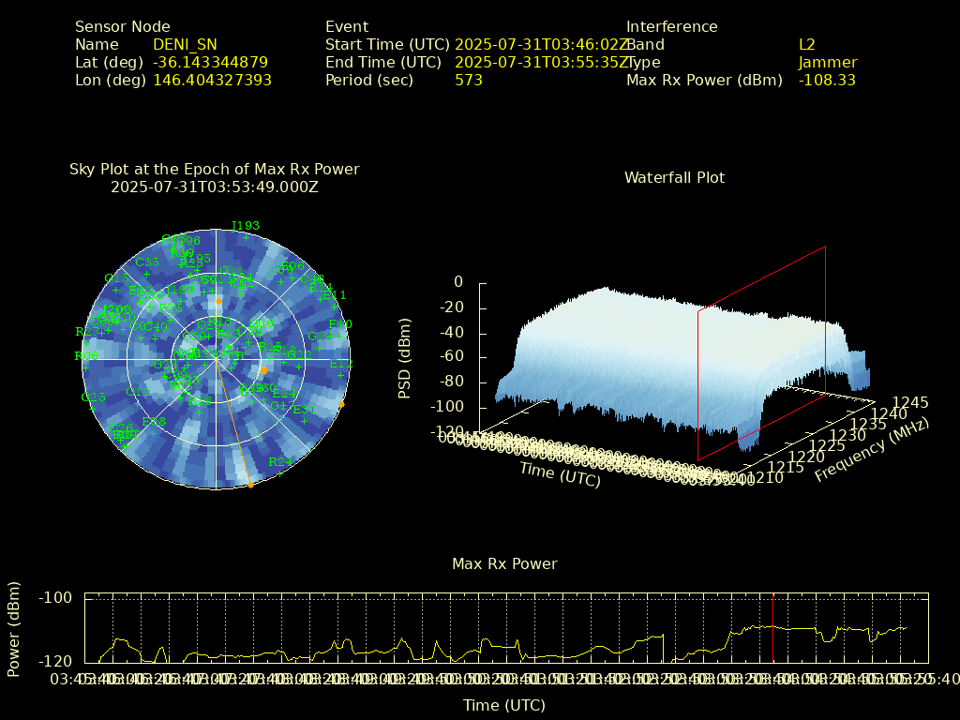Click the Waterfall Plot title
Screen dimensions: 960x720
tap(674, 177)
